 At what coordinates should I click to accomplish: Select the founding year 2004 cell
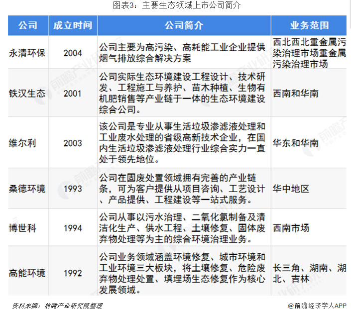pyautogui.click(x=73, y=52)
